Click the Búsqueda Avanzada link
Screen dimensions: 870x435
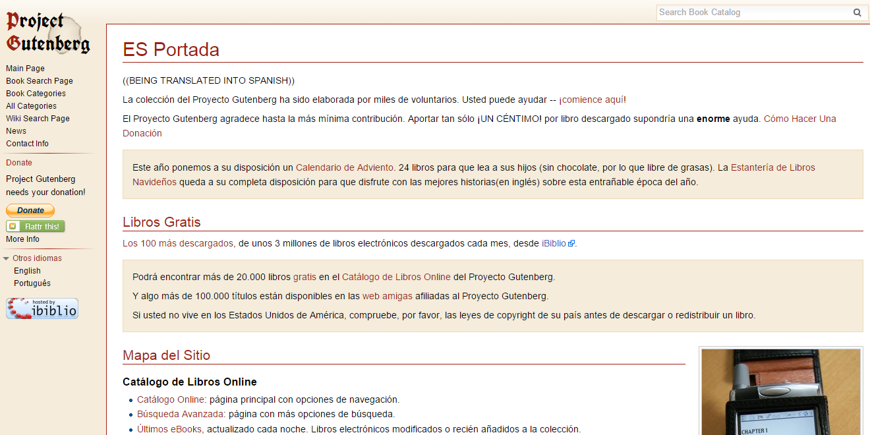click(181, 414)
